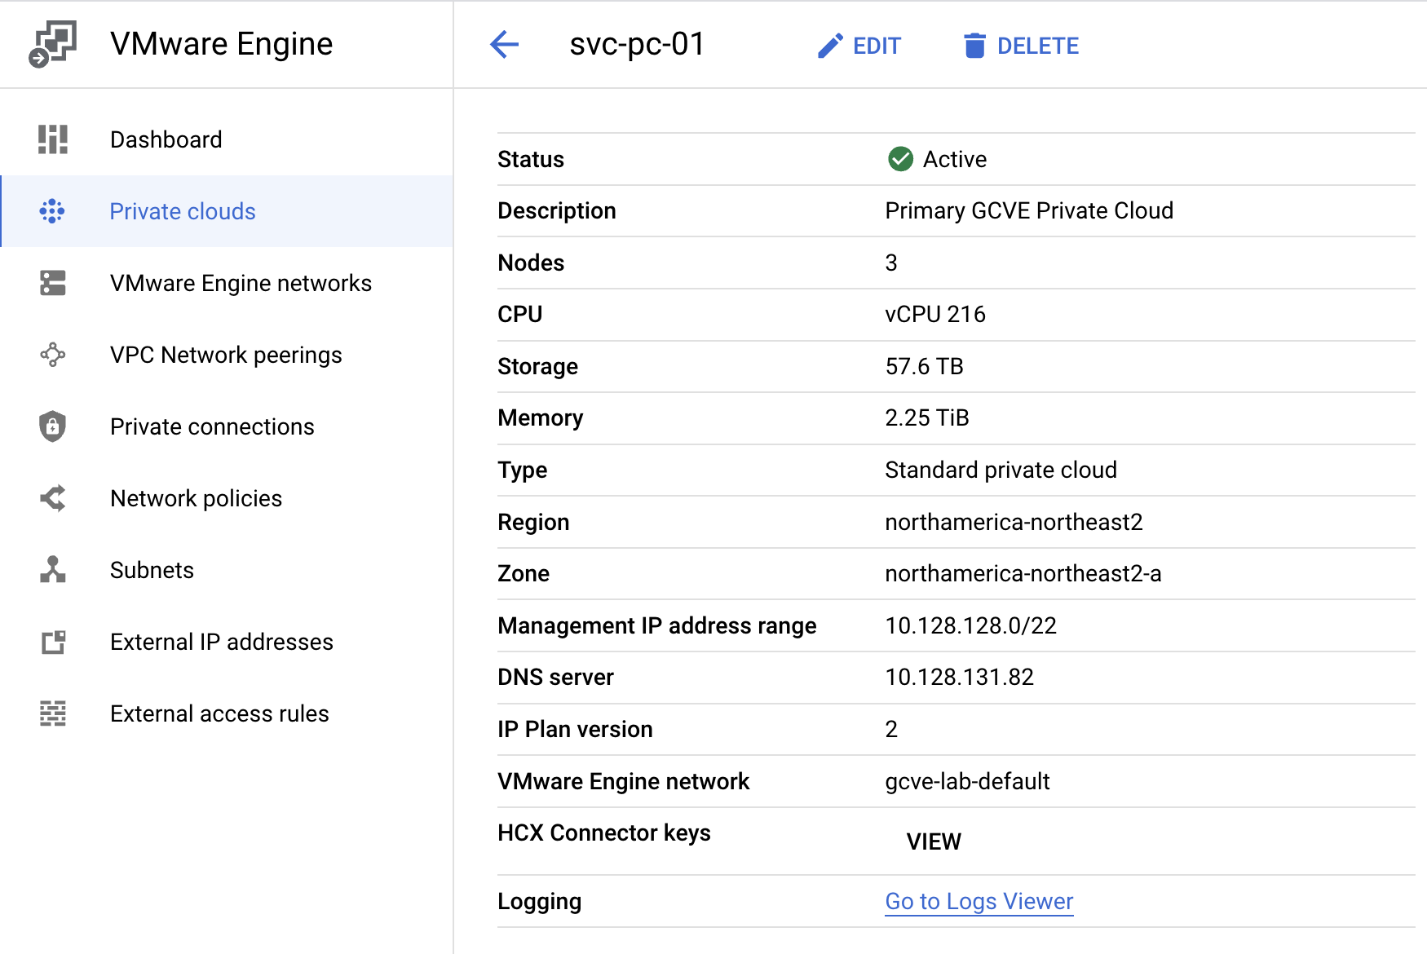The image size is (1427, 954).
Task: Click the 'HCX Connector keys' label
Action: point(604,833)
